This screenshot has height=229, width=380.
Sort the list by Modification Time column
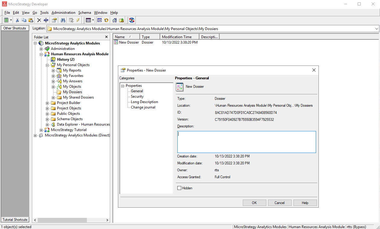[179, 37]
